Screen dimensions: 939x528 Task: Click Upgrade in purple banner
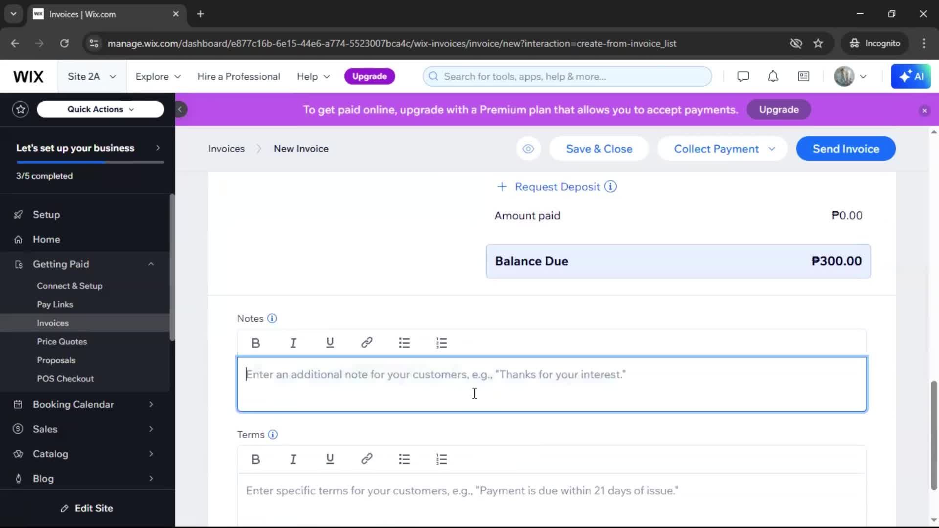(x=779, y=110)
